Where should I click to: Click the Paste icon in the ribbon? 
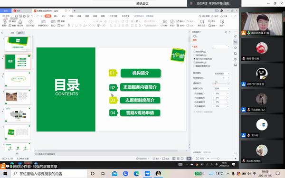click(x=4, y=22)
